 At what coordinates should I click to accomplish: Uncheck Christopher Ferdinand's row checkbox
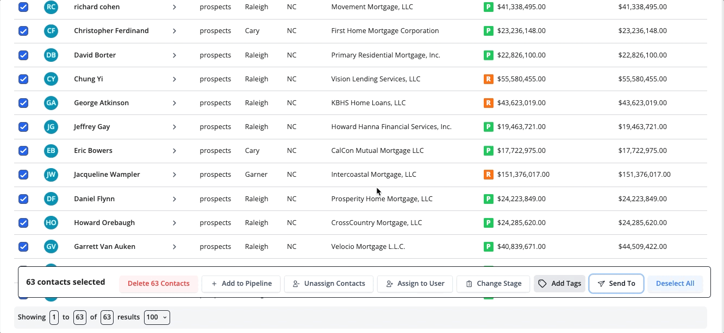tap(23, 31)
